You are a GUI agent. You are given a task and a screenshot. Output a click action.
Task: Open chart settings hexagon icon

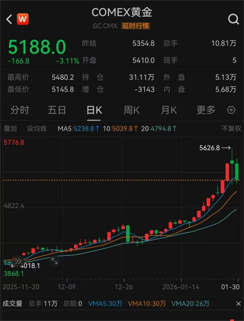[x=231, y=110]
